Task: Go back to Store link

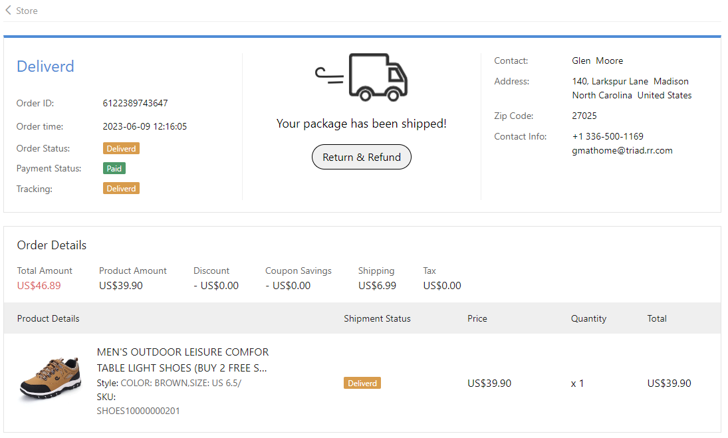Action: (27, 11)
